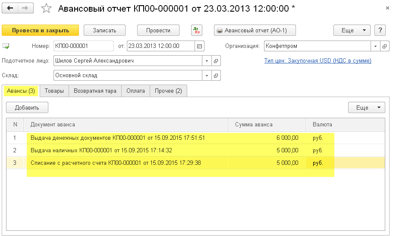Image resolution: width=393 pixels, height=236 pixels.
Task: Open Организация record via open icon
Action: click(x=384, y=46)
